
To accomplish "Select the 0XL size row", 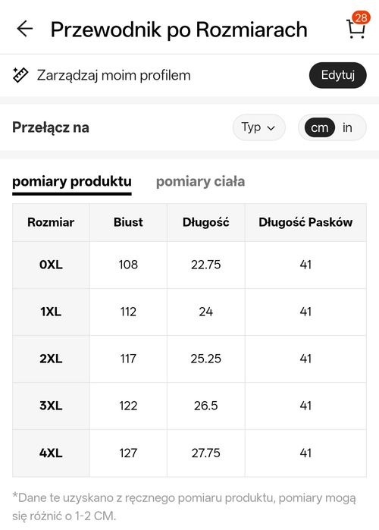I will 189,265.
